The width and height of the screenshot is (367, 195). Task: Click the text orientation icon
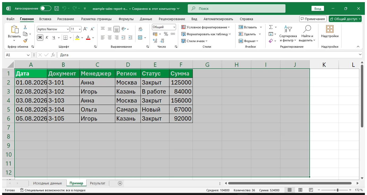point(123,29)
